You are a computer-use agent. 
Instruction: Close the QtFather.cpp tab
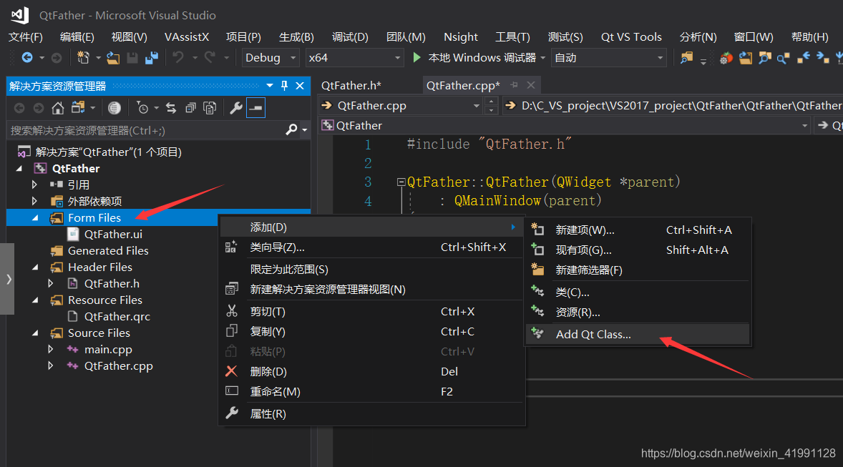click(531, 85)
